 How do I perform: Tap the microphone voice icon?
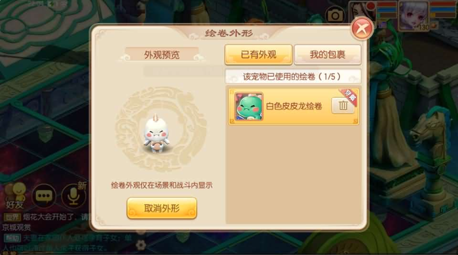[74, 196]
